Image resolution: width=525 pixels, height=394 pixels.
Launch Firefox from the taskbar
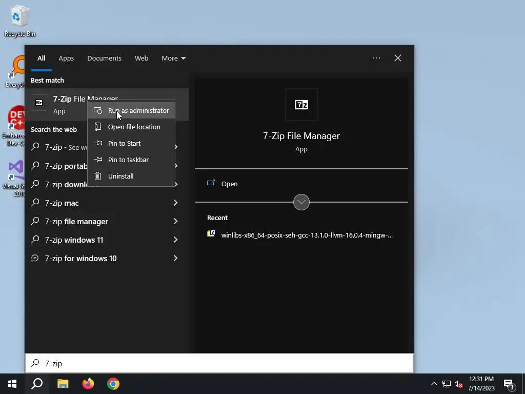click(88, 384)
